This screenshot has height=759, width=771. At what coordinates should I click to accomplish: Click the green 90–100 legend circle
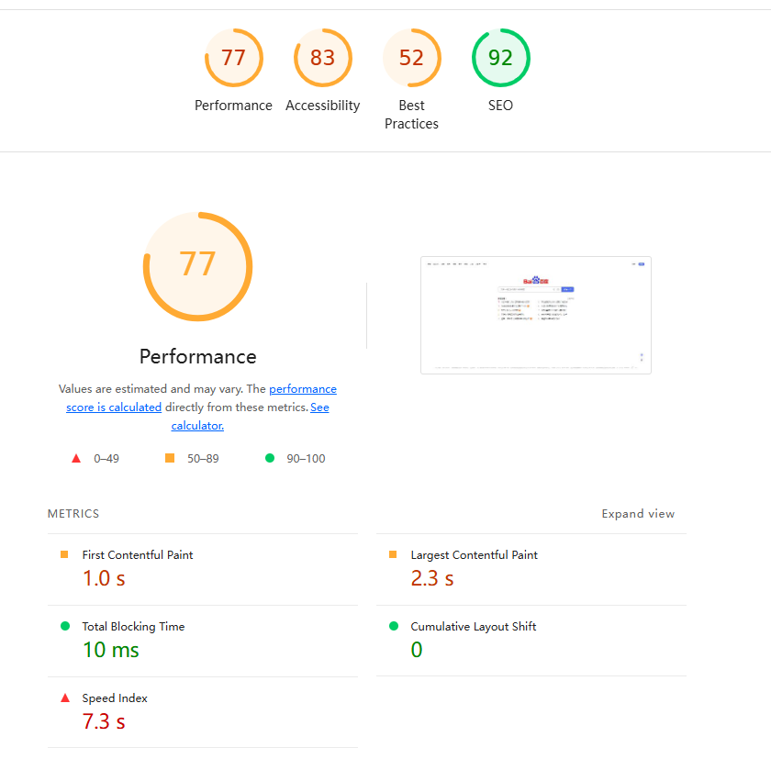click(270, 458)
